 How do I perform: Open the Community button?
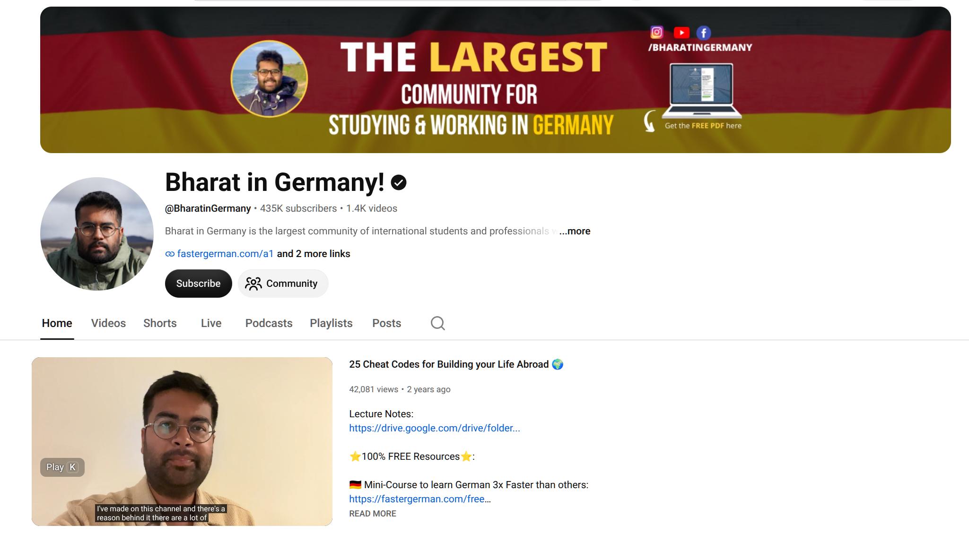(283, 284)
